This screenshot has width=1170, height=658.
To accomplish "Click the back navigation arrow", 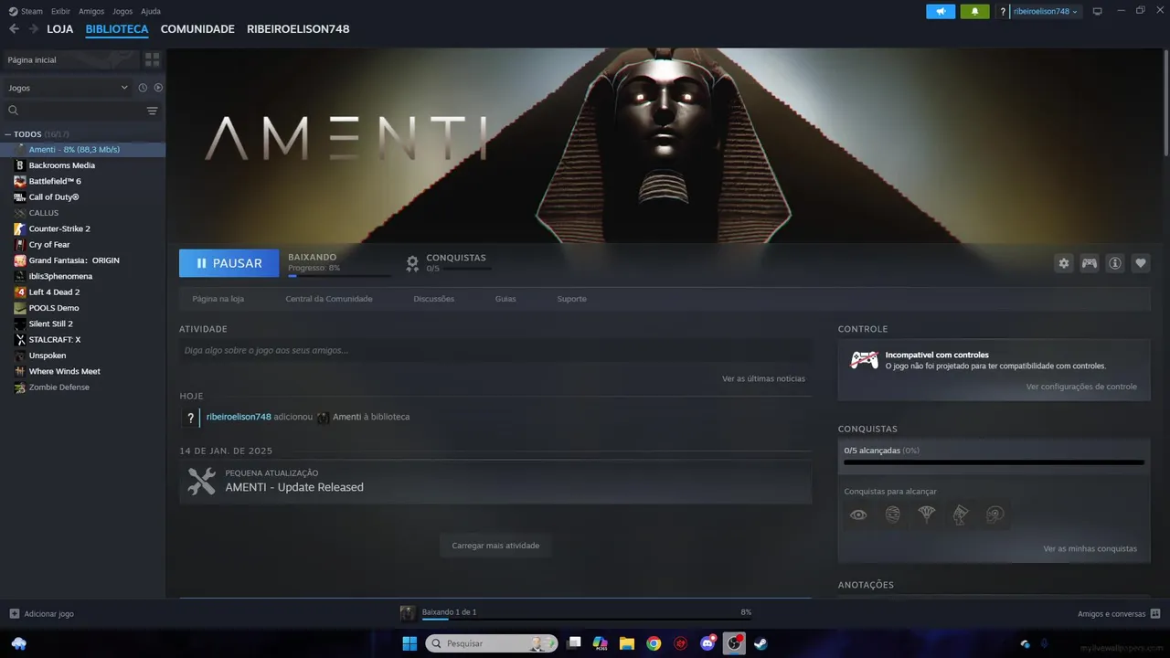I will pyautogui.click(x=14, y=29).
